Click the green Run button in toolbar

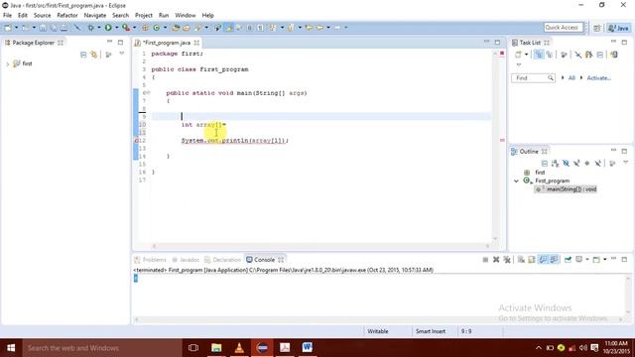click(x=108, y=28)
